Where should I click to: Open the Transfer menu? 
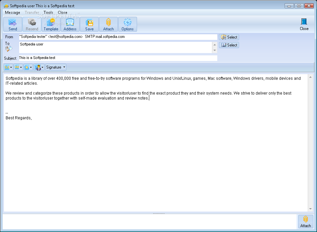(x=32, y=13)
